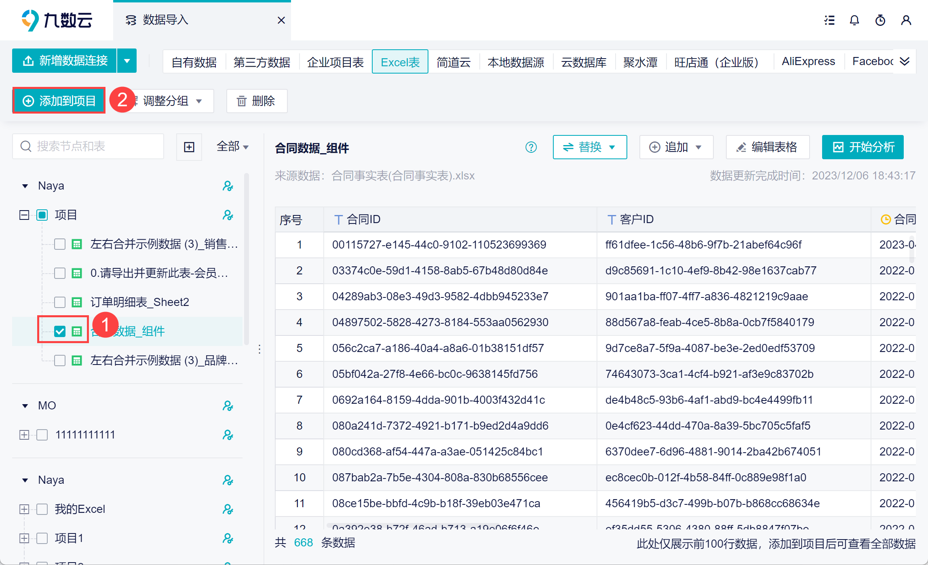Click the 编辑表格 button
This screenshot has width=928, height=565.
[767, 147]
